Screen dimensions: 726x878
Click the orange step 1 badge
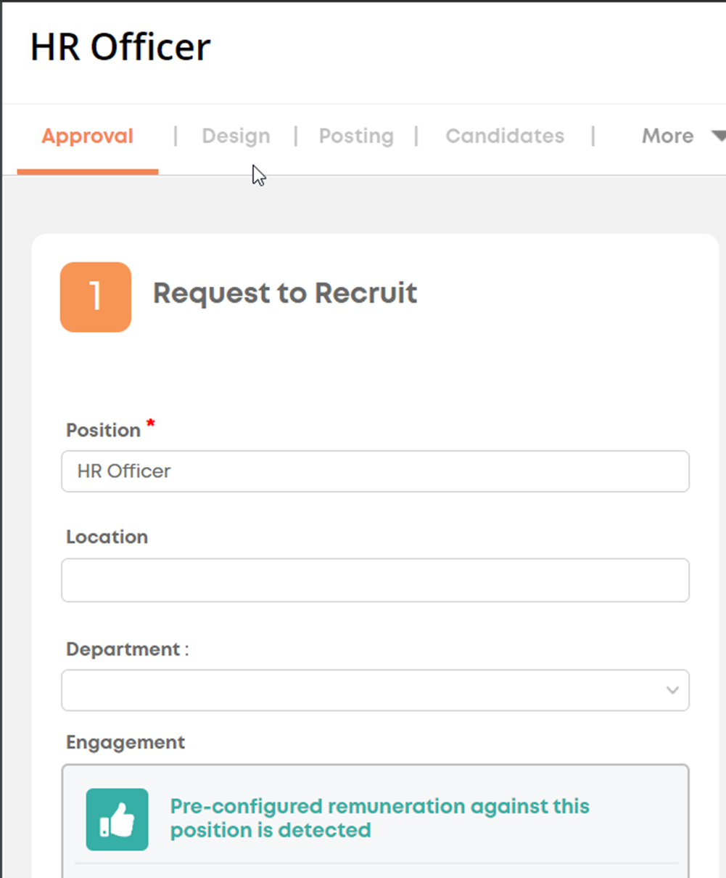click(96, 297)
